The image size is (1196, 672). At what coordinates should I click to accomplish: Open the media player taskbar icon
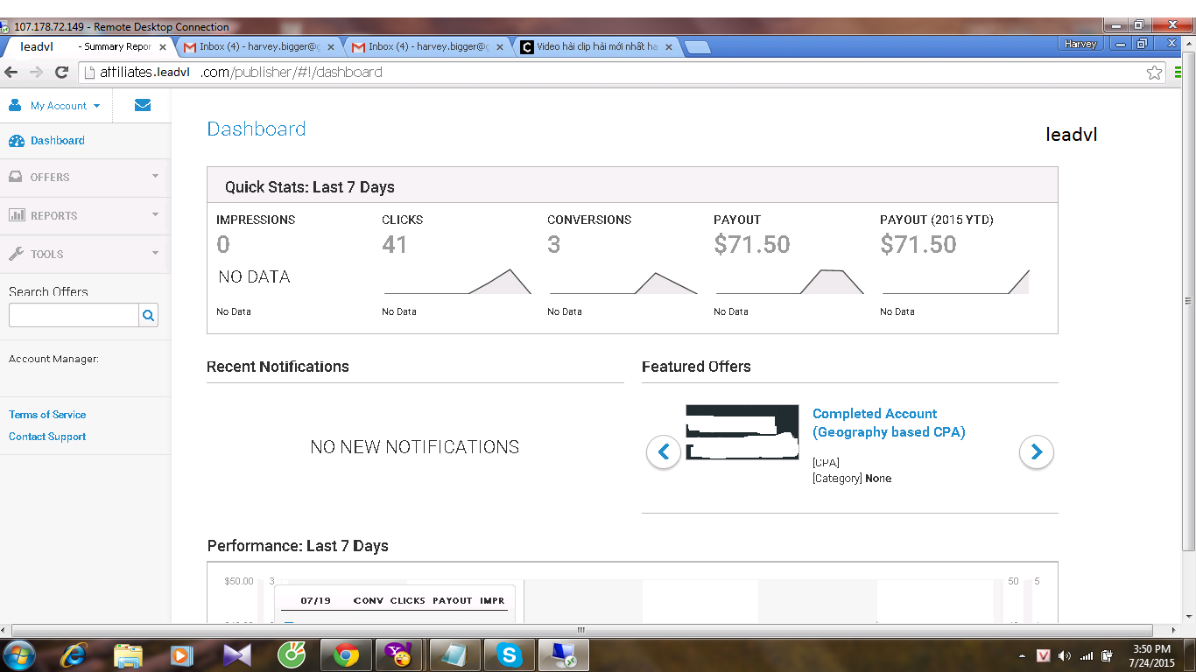182,655
